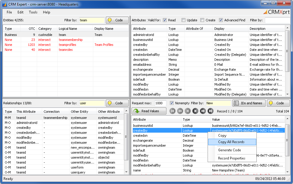Image resolution: width=293 pixels, height=184 pixels.
Task: Click the 'Ready' status bar text
Action: [x=8, y=179]
